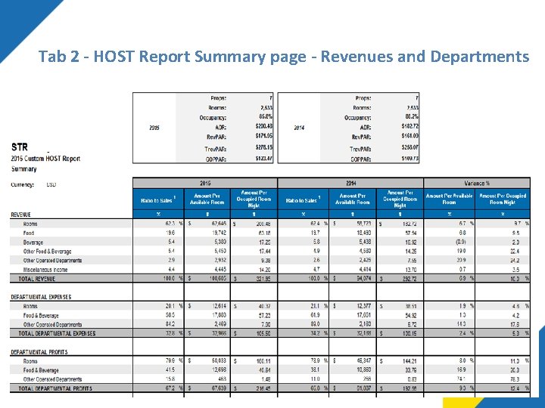
Task: Select the 2014 total revenue '94,074' cell
Action: coord(364,278)
